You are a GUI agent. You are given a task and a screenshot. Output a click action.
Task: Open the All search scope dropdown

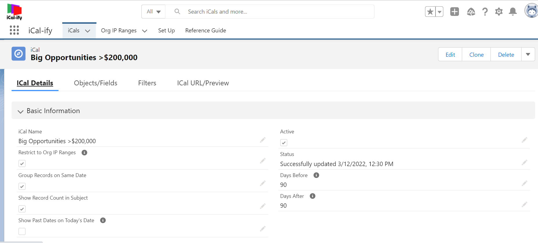[x=153, y=12]
